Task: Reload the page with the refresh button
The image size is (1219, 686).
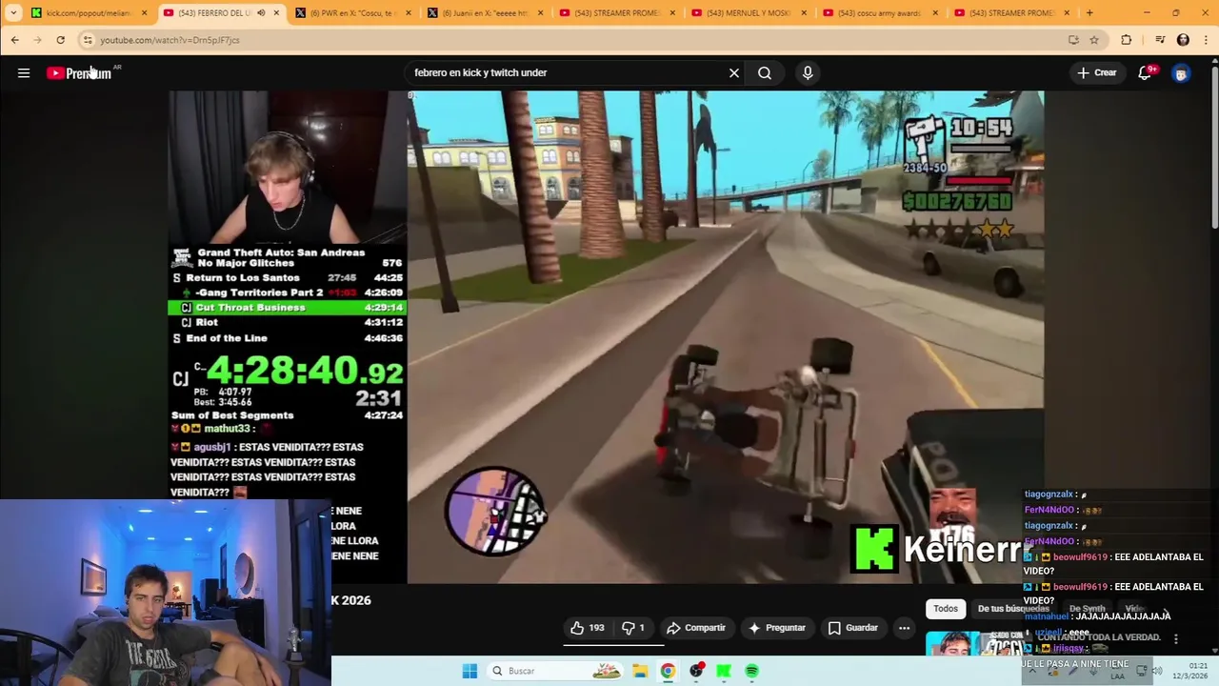Action: [60, 40]
